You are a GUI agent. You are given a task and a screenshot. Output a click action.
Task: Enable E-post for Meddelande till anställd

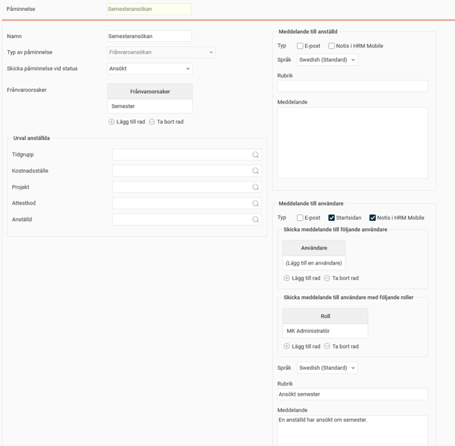tap(300, 46)
